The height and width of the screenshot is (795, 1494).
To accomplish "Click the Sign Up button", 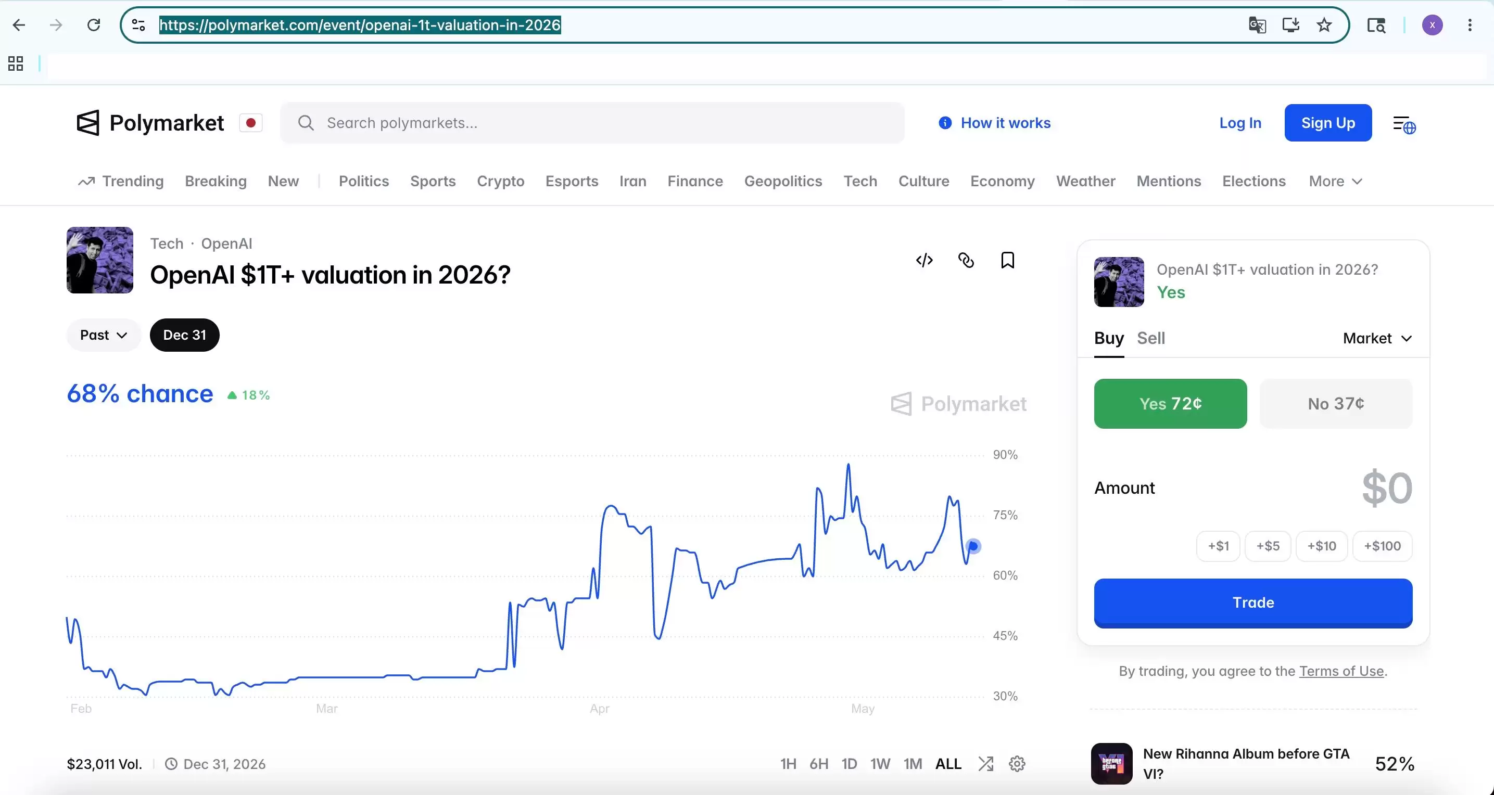I will click(x=1328, y=123).
